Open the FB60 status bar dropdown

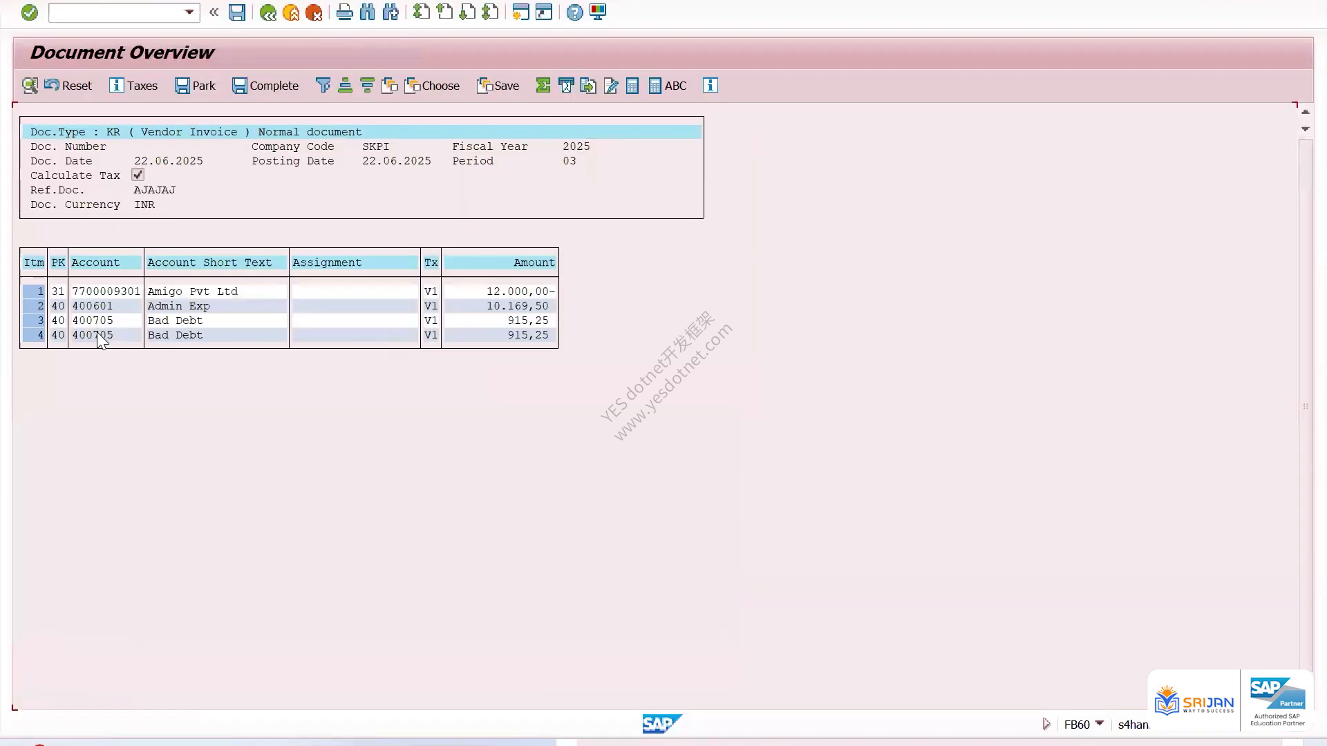[x=1100, y=723]
